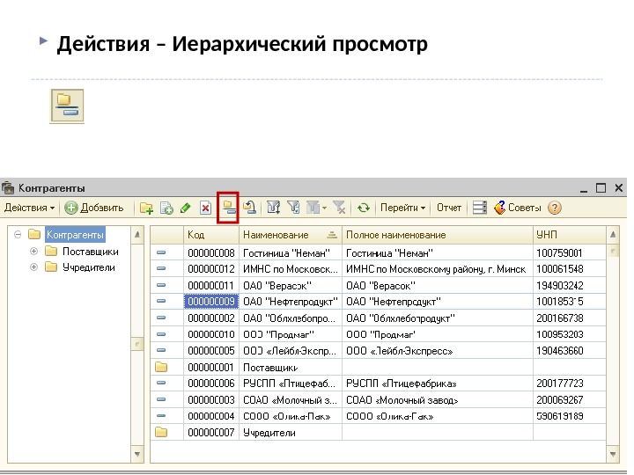Click the УНП value 200166738
This screenshot has height=475, width=634.
[x=570, y=318]
